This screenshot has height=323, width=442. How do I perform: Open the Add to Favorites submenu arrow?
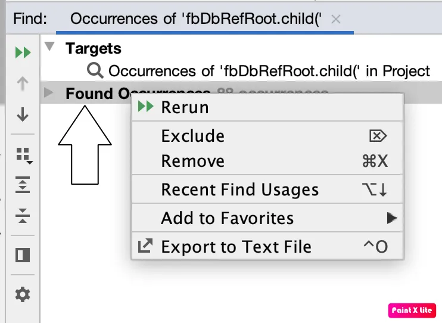point(391,218)
